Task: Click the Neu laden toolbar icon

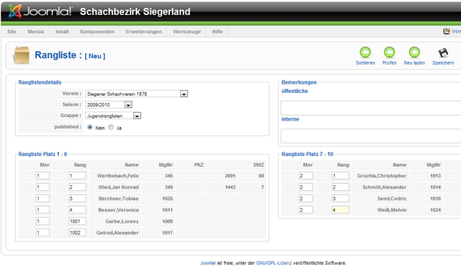Action: [x=414, y=52]
